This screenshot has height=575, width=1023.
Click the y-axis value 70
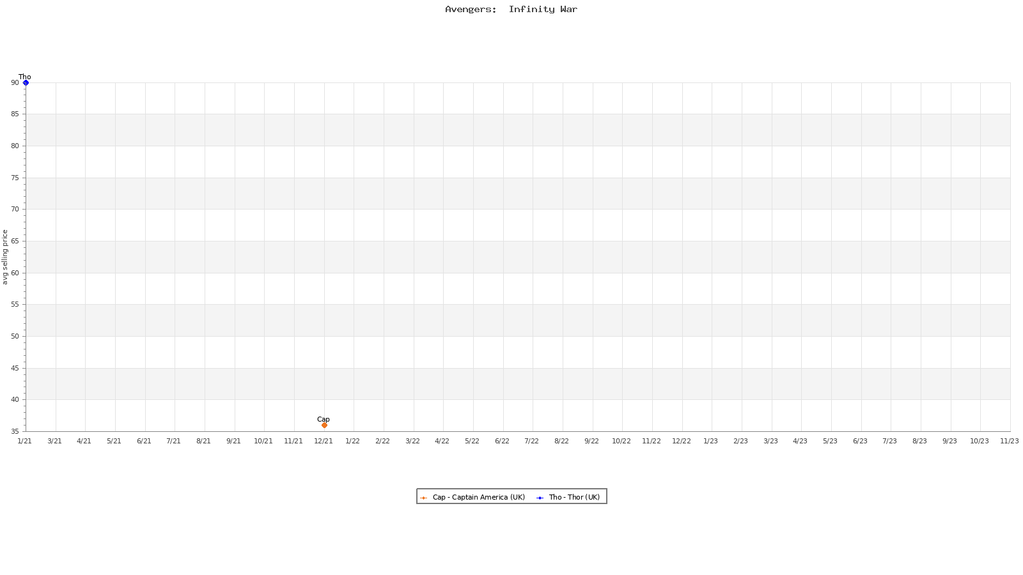[x=15, y=209]
